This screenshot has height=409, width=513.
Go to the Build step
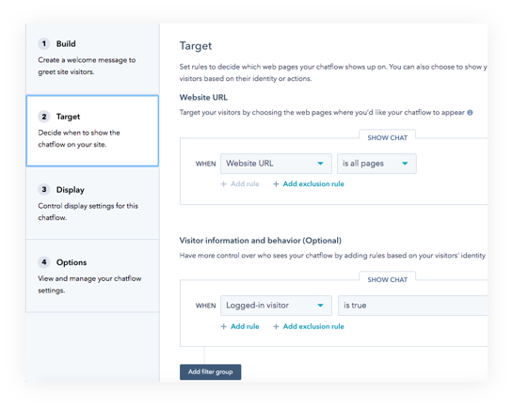click(92, 59)
